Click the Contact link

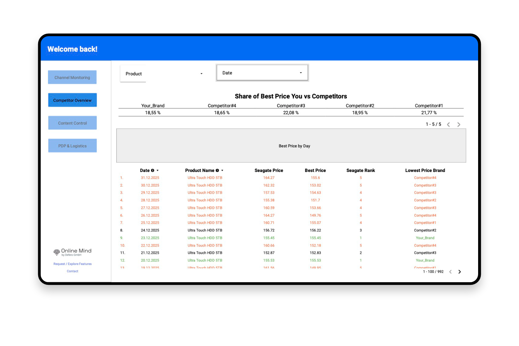[x=72, y=271]
